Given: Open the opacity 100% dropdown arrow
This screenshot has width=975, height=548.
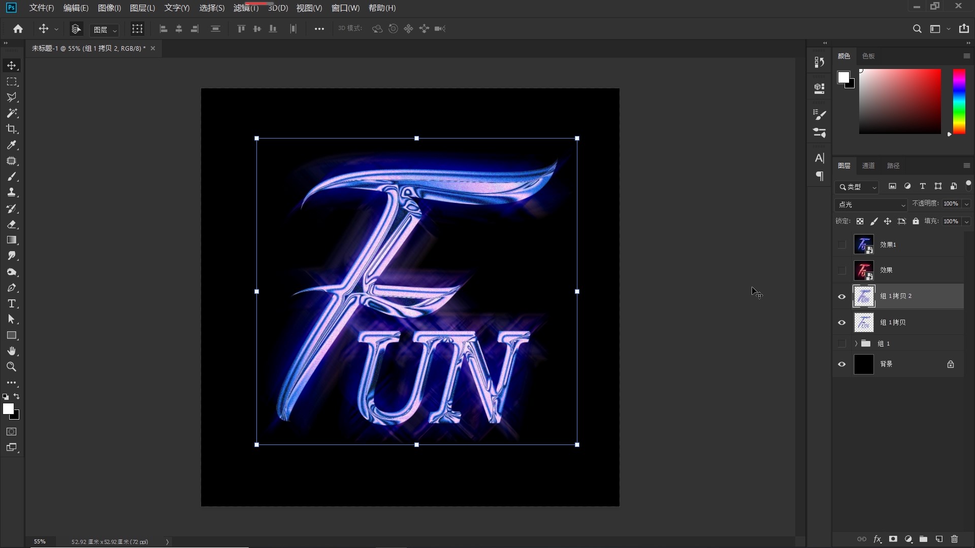Looking at the screenshot, I should 966,204.
